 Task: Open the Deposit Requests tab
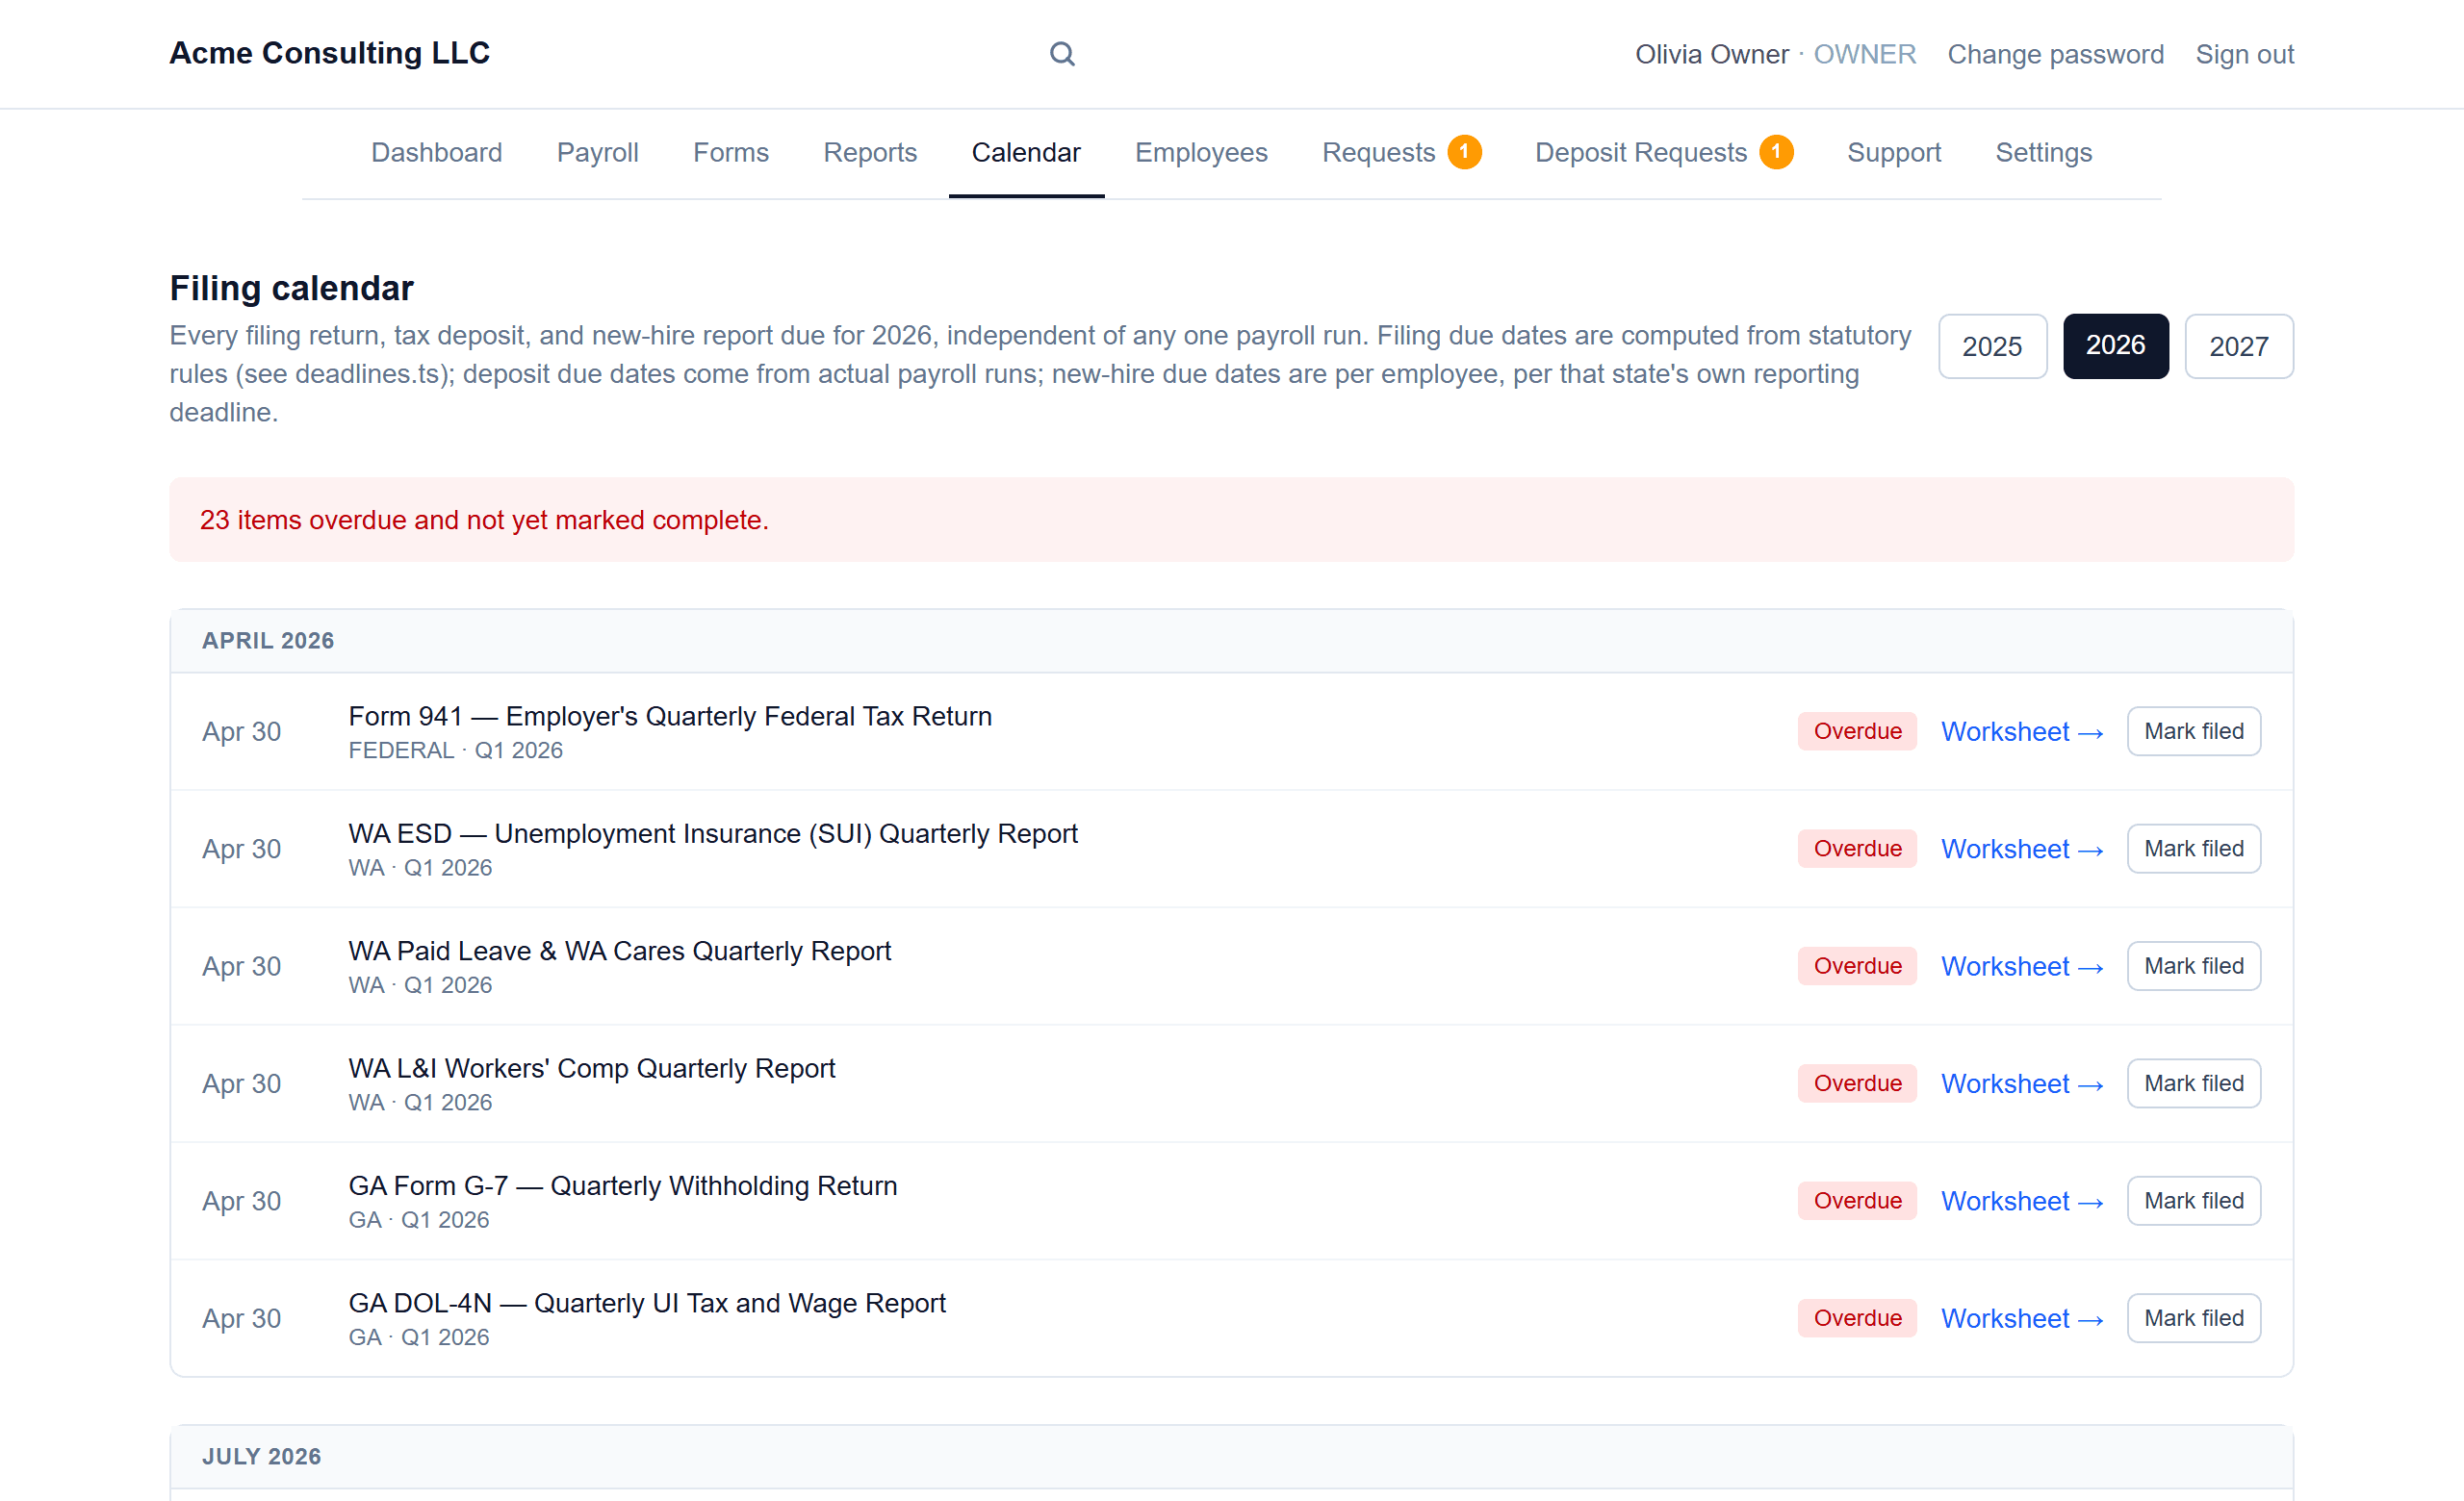tap(1641, 152)
